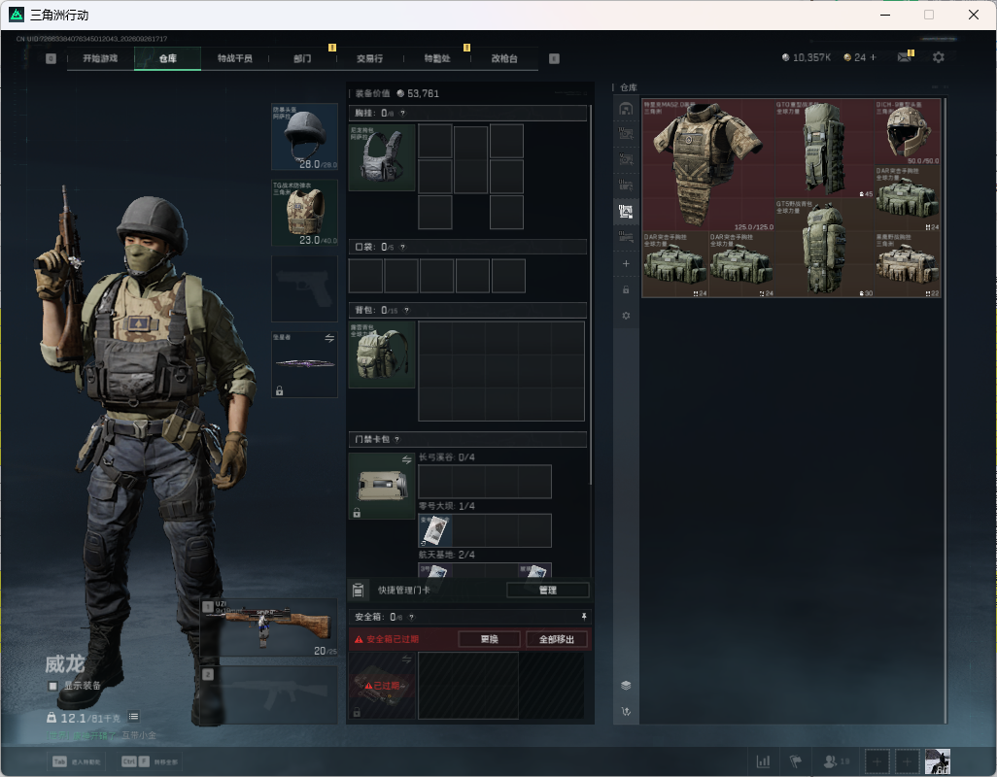Select the equipped backpack item
The image size is (997, 777).
[382, 355]
